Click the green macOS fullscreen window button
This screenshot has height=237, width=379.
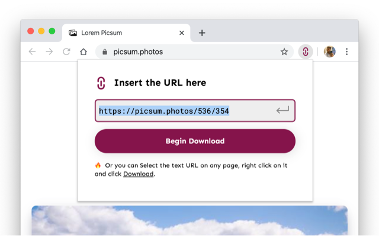pyautogui.click(x=52, y=31)
